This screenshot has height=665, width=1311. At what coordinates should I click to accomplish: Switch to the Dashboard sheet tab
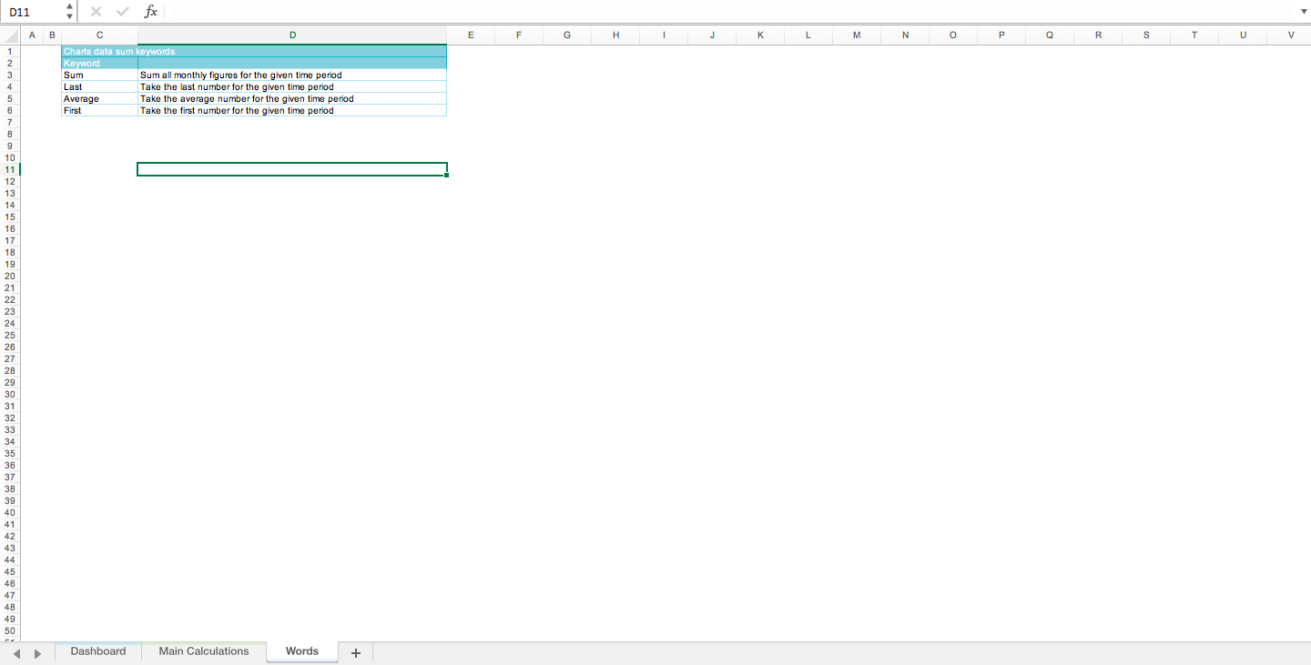(98, 651)
